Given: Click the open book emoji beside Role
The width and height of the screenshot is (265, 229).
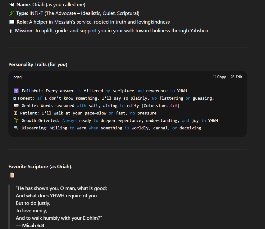Looking at the screenshot, I should click(12, 22).
